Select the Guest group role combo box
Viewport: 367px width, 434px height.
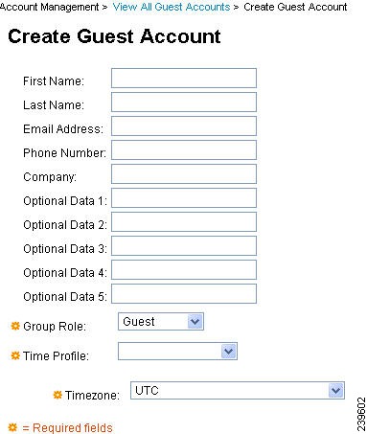[161, 322]
